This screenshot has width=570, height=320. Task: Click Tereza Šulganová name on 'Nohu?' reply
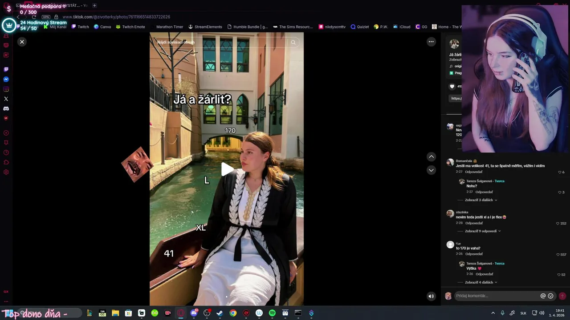(479, 181)
